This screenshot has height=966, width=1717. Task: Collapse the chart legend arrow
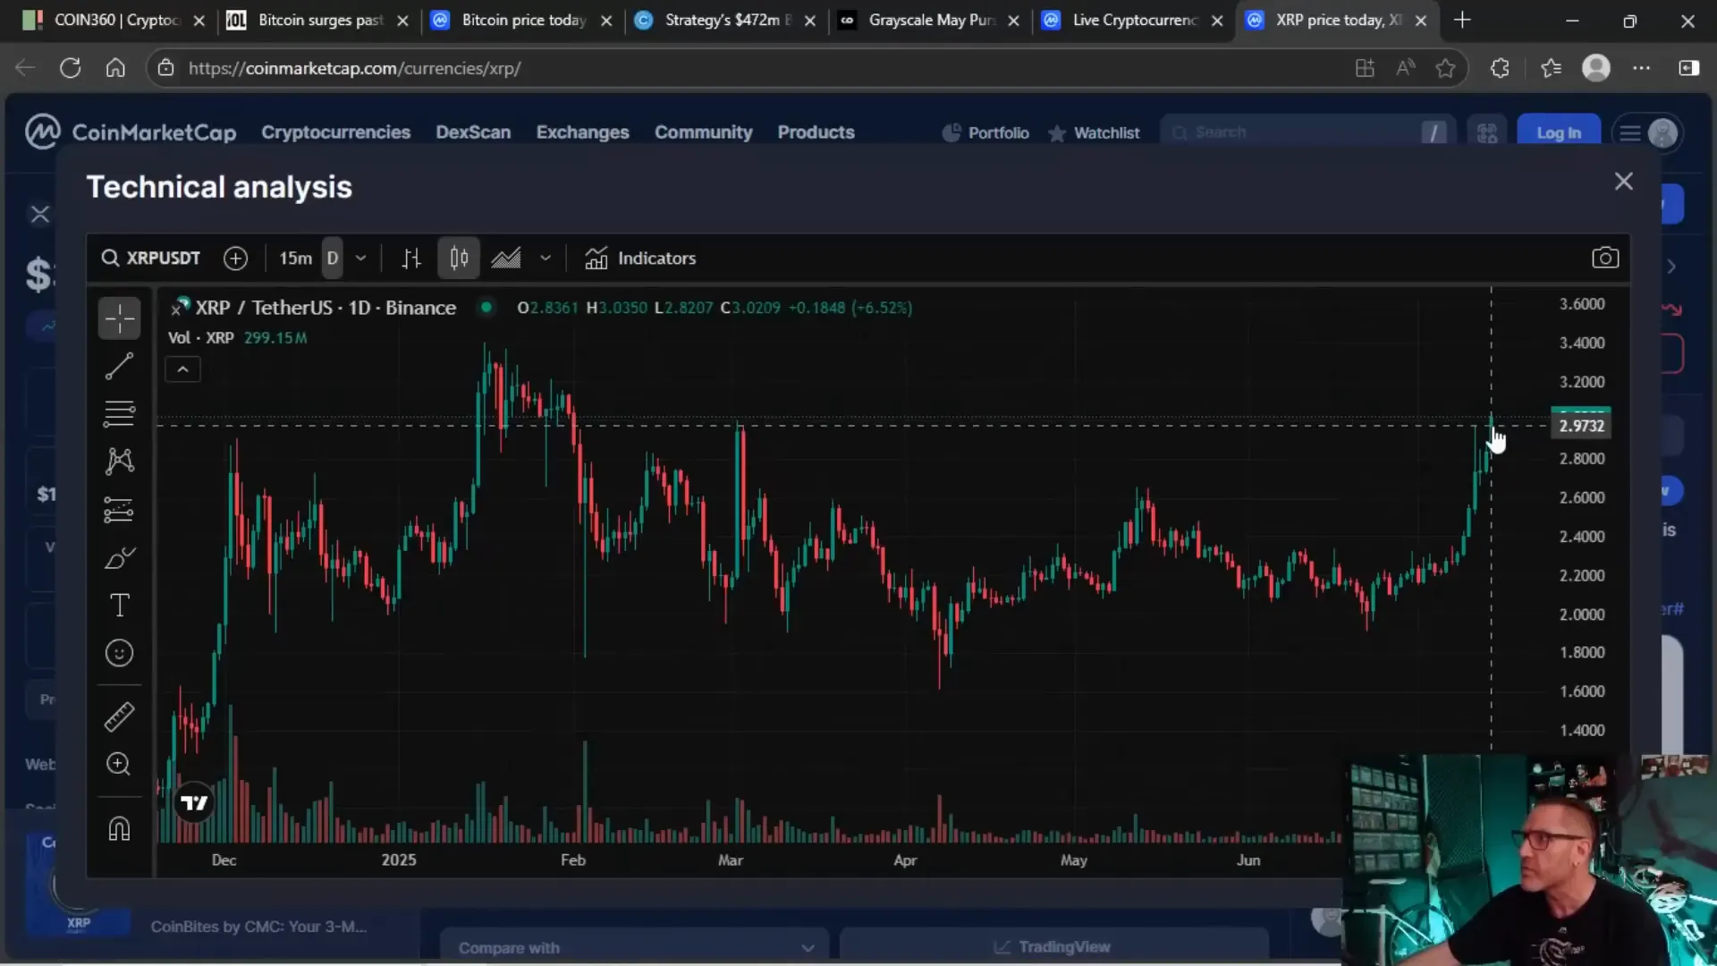click(x=182, y=369)
